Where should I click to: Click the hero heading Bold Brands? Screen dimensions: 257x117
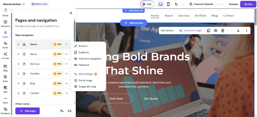pos(156,56)
